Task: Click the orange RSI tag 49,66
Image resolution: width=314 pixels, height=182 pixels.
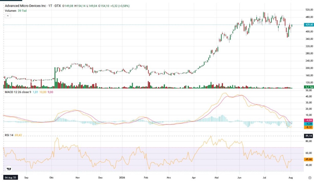Action: (308, 159)
